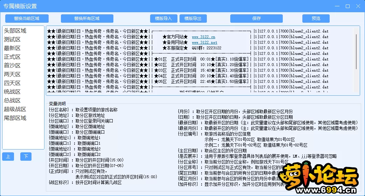The height and width of the screenshot is (196, 365).
Task: Select 头部区域 in the region list
Action: pyautogui.click(x=15, y=31)
